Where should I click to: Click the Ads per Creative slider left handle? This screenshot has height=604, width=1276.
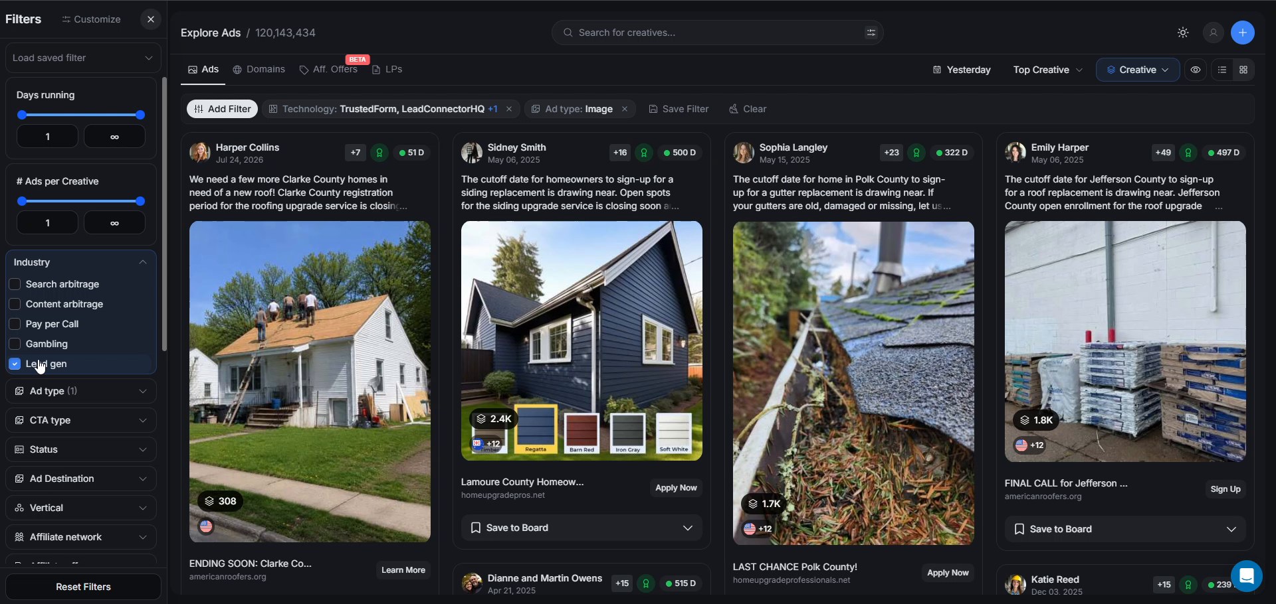click(x=22, y=201)
